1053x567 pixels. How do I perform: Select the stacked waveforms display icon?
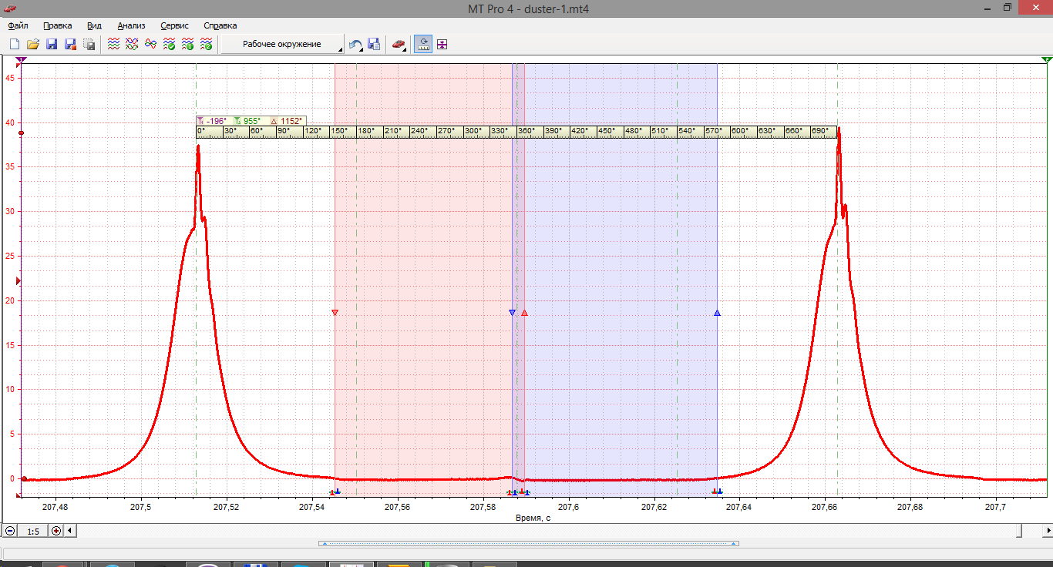pos(113,45)
